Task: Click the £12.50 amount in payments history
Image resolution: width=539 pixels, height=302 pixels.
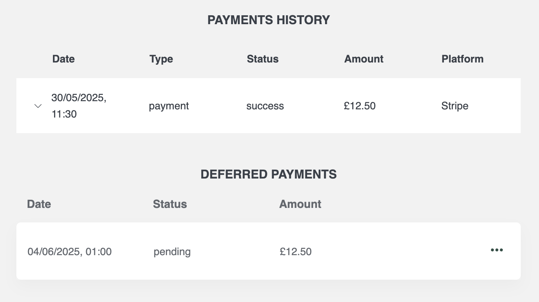Action: point(360,106)
